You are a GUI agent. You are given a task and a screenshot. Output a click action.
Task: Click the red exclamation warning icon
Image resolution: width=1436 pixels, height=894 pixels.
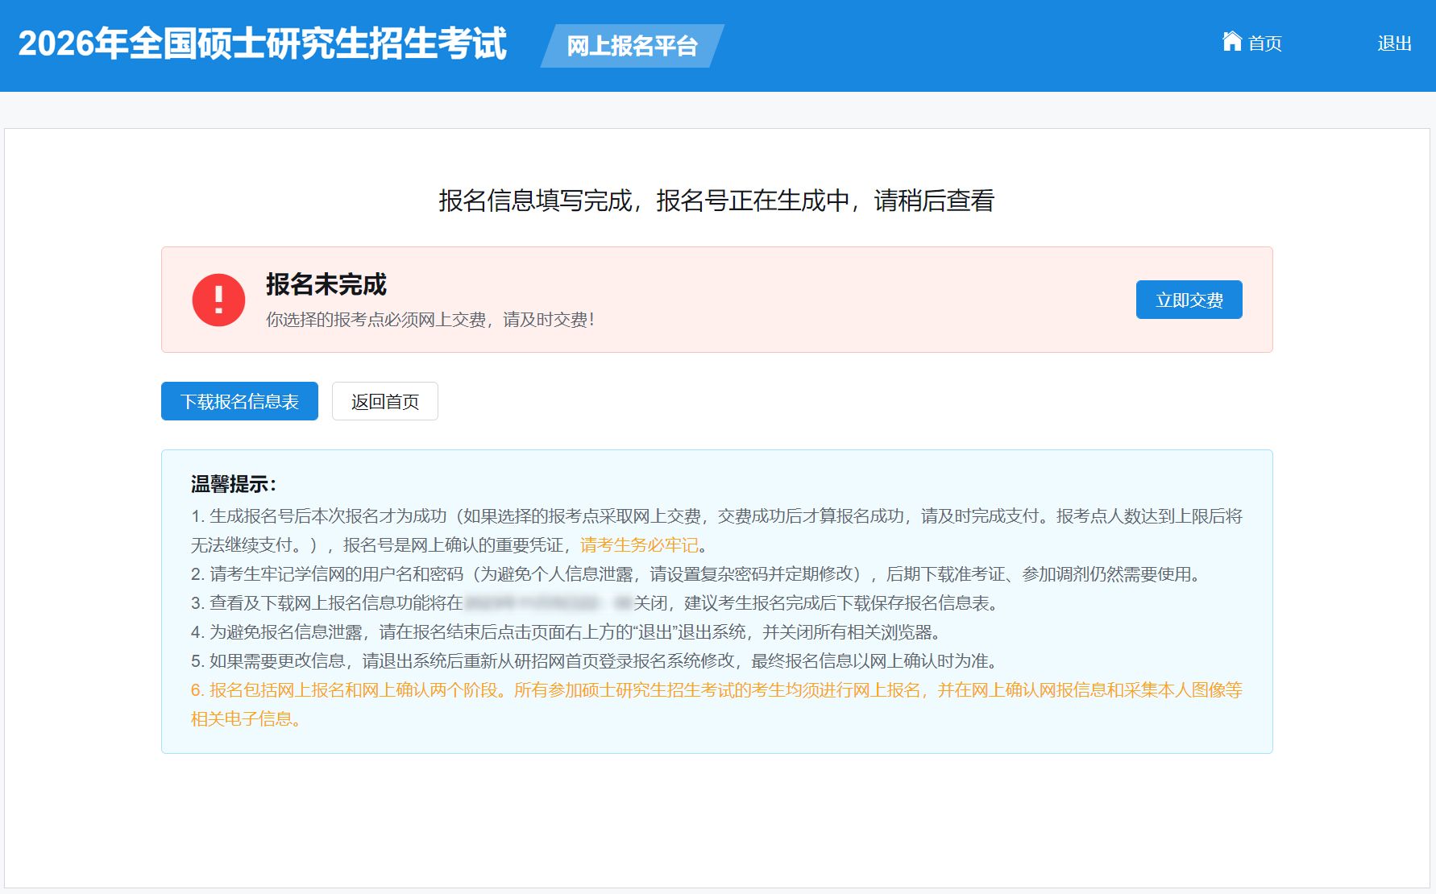(218, 300)
